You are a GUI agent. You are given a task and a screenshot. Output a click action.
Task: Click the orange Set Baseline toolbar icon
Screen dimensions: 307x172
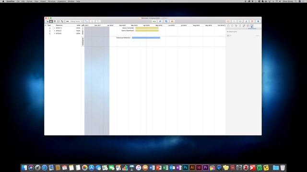pos(172,21)
